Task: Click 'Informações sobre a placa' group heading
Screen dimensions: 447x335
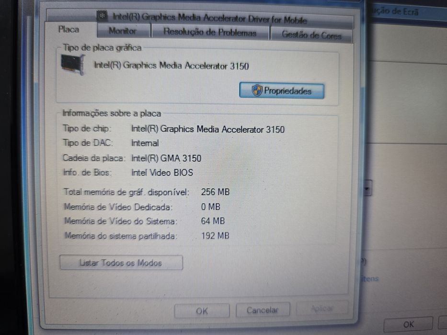Action: (x=112, y=113)
